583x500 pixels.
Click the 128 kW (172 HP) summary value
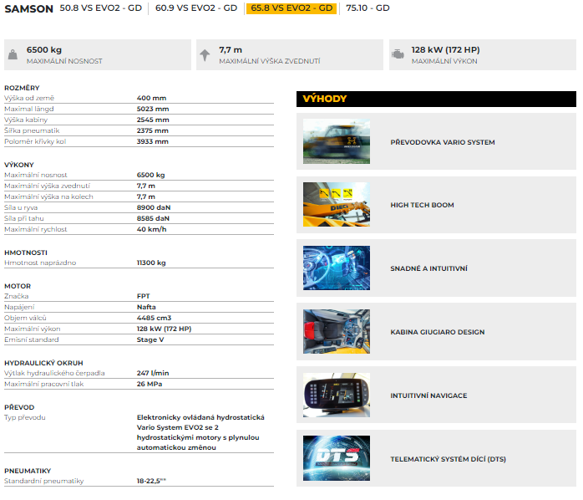coord(445,50)
